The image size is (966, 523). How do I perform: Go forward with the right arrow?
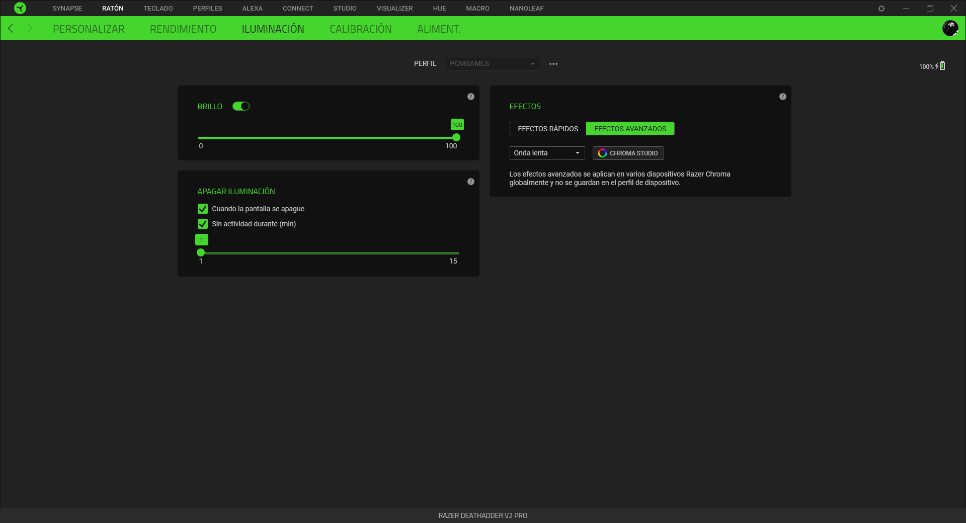tap(30, 28)
